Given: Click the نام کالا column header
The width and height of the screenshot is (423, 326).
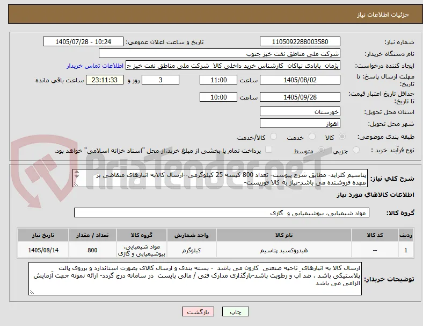Looking at the screenshot, I should pos(284,235).
